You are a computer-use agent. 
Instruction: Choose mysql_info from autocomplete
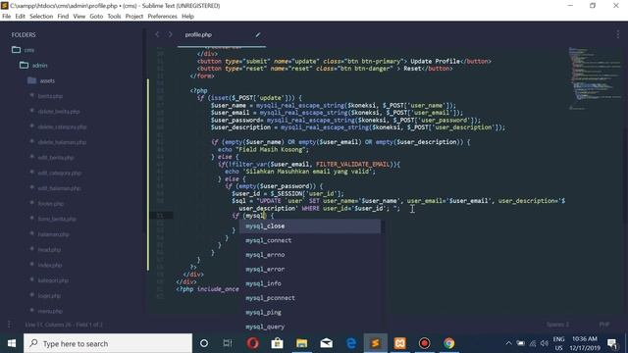pos(310,283)
